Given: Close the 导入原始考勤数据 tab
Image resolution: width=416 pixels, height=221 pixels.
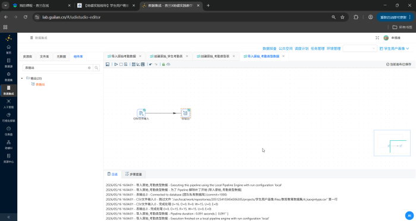Looking at the screenshot, I should tap(140, 56).
